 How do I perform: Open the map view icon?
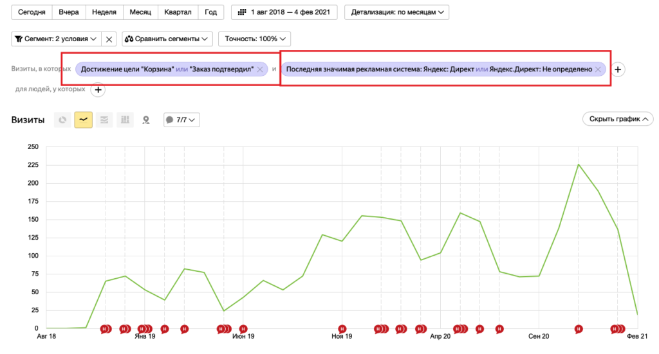(x=146, y=120)
